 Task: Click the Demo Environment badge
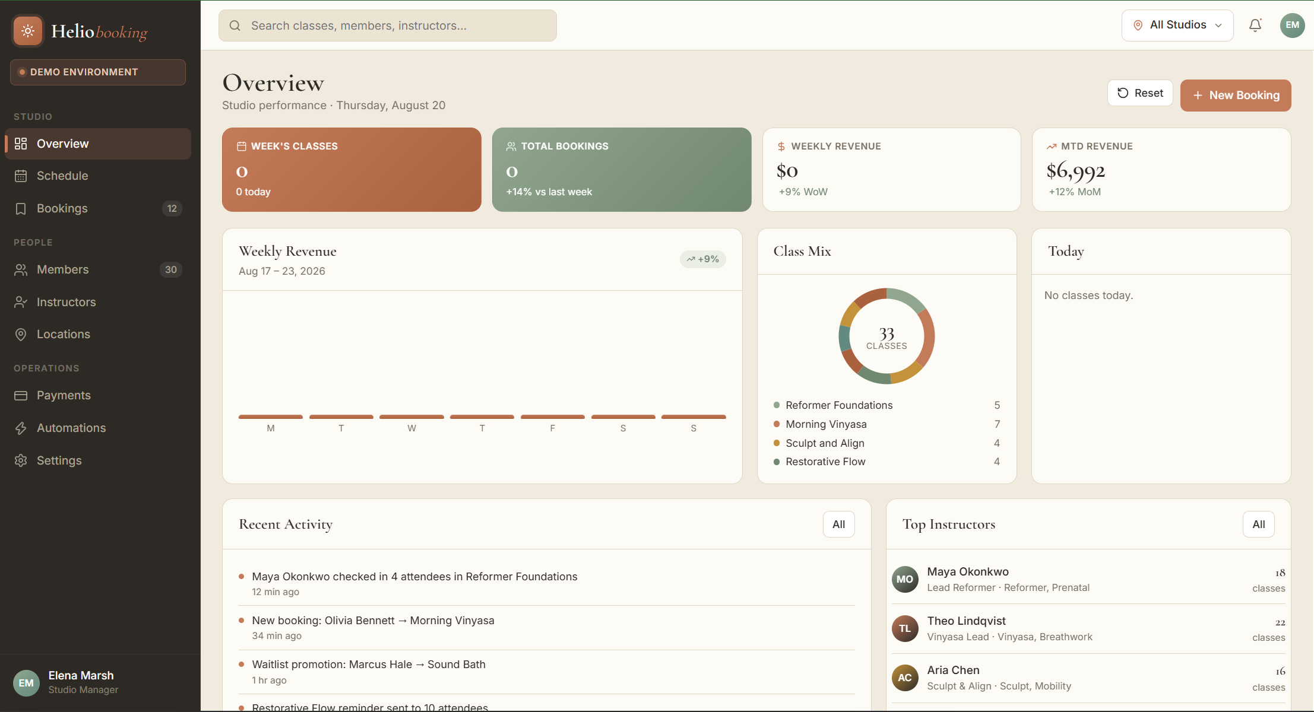[x=98, y=72]
